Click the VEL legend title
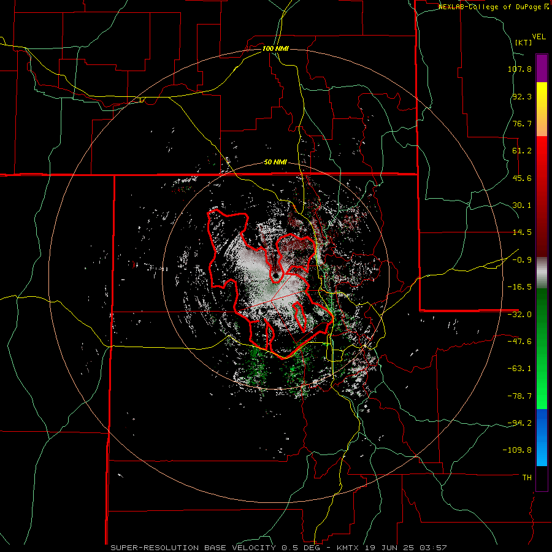 [x=539, y=37]
